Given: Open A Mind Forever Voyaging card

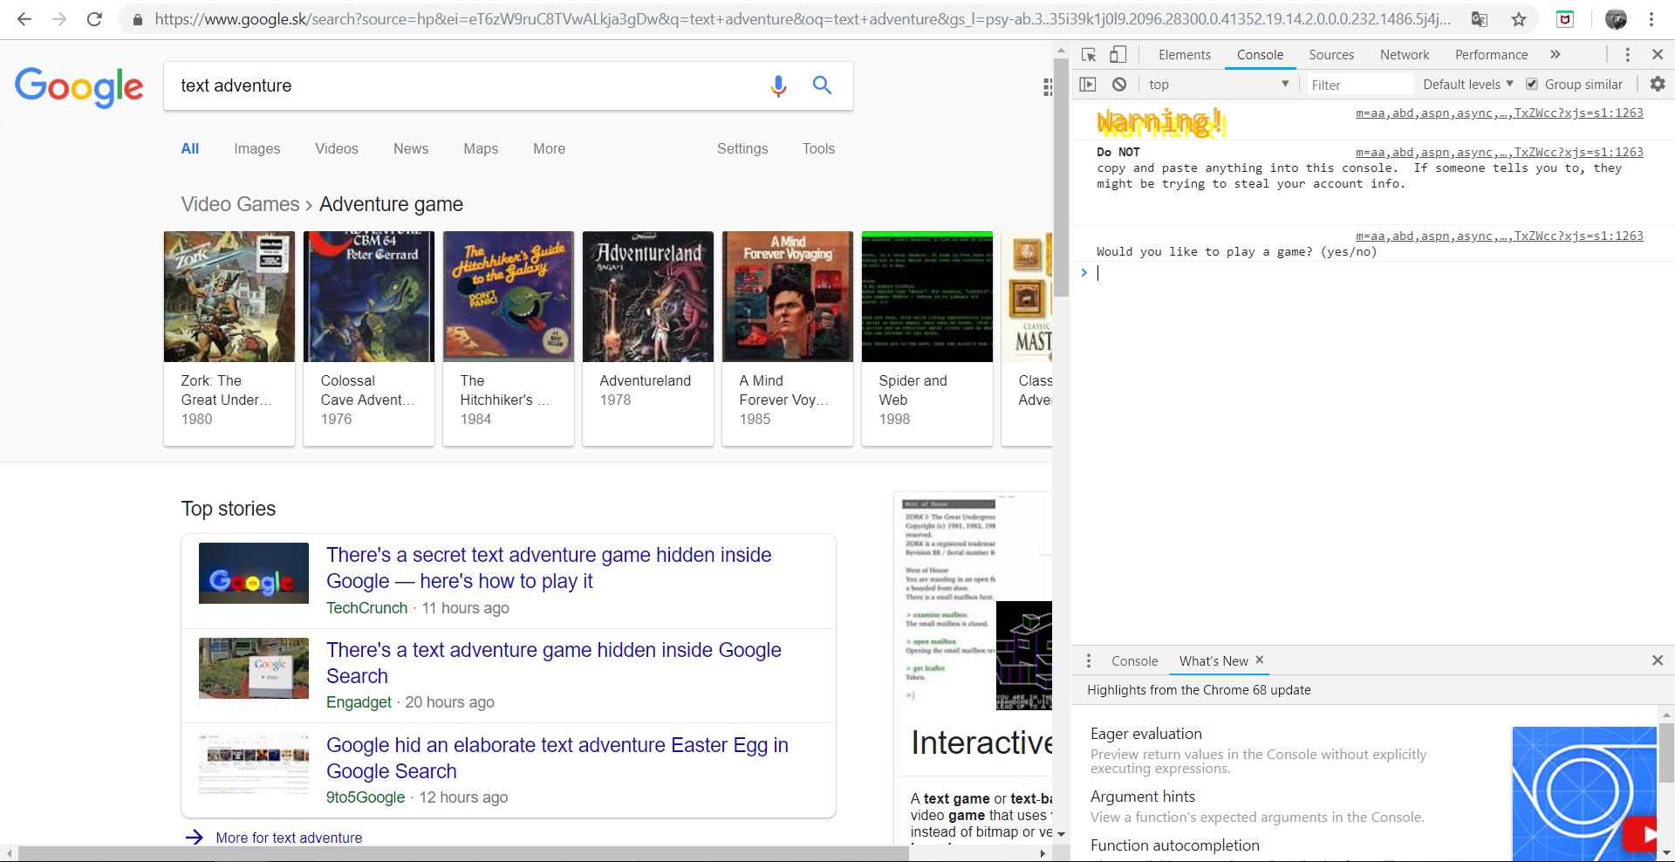Looking at the screenshot, I should pyautogui.click(x=788, y=339).
